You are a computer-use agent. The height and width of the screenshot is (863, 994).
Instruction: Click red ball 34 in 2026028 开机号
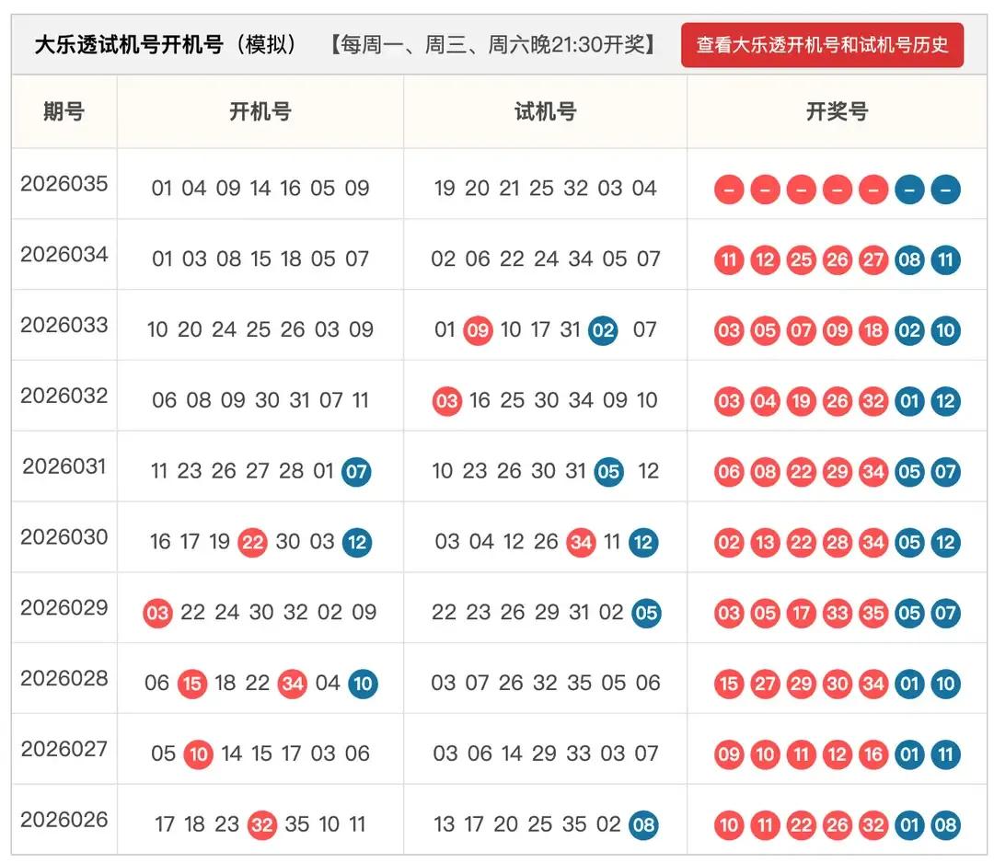[293, 684]
